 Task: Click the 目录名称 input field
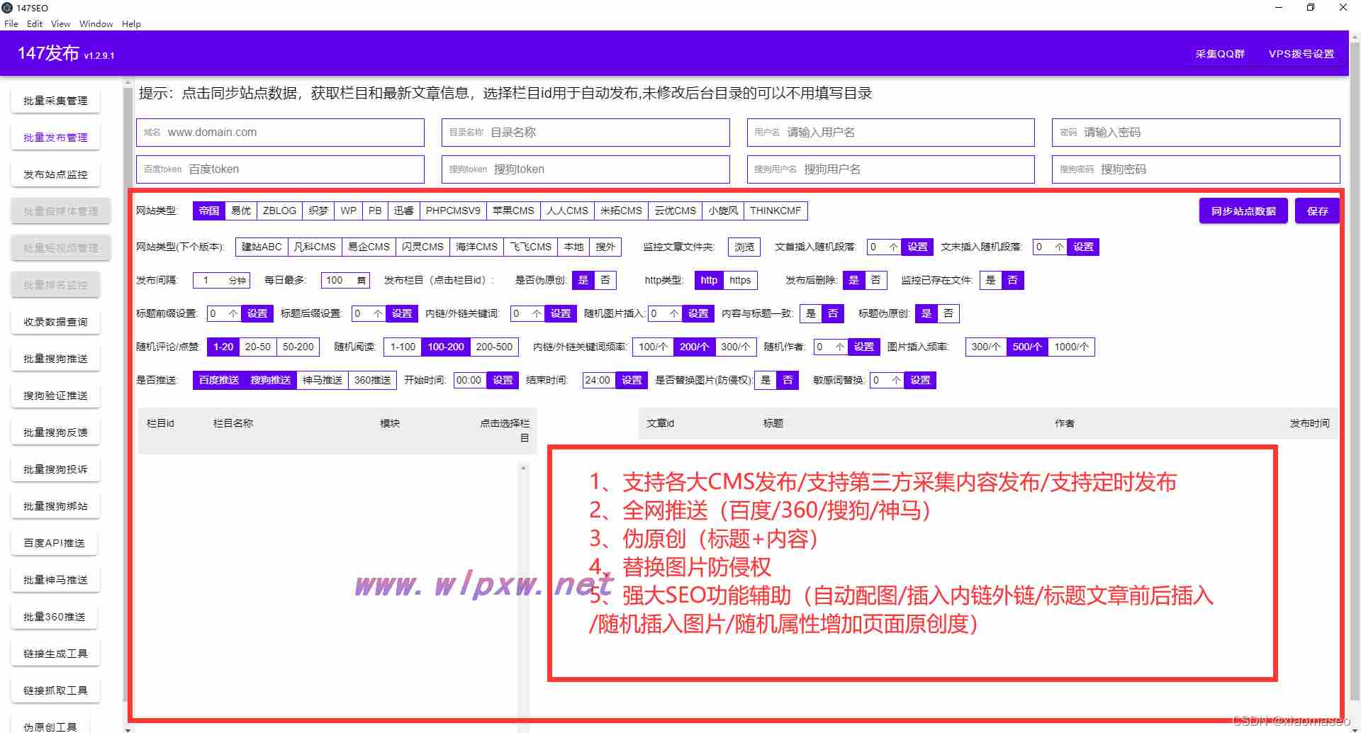click(586, 133)
